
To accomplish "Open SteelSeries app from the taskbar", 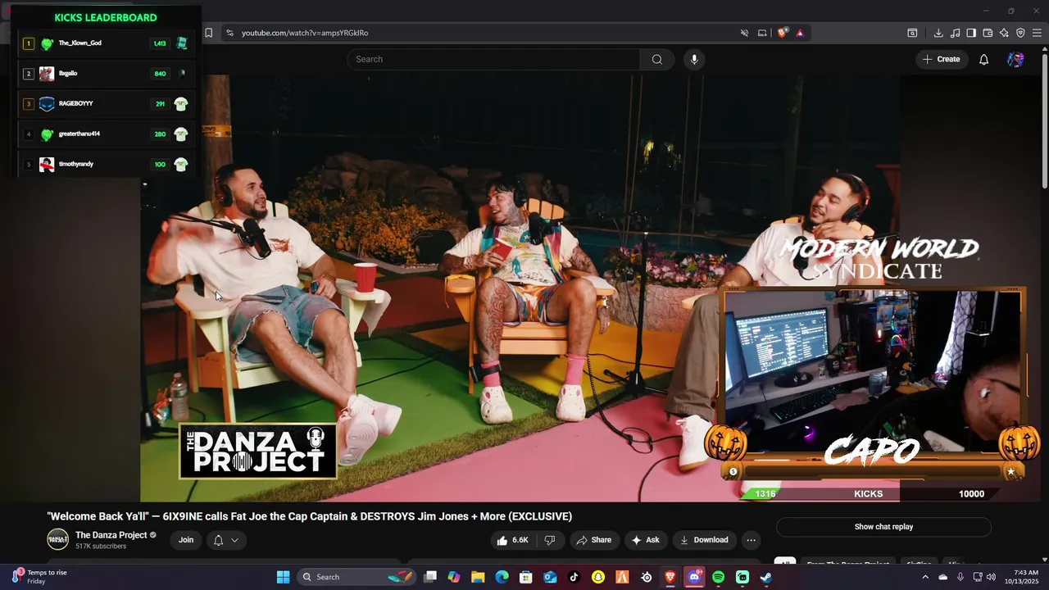I will (x=647, y=577).
